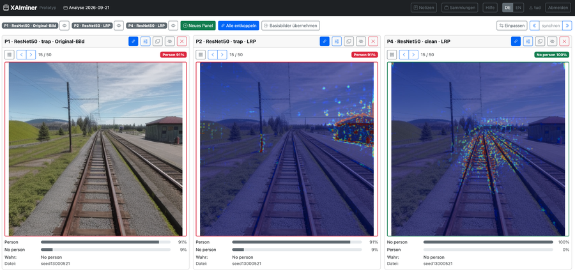575x274 pixels.
Task: Toggle visibility eye next to P4 chip
Action: [173, 26]
